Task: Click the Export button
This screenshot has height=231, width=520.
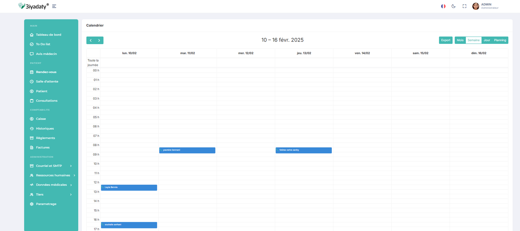Action: click(446, 40)
